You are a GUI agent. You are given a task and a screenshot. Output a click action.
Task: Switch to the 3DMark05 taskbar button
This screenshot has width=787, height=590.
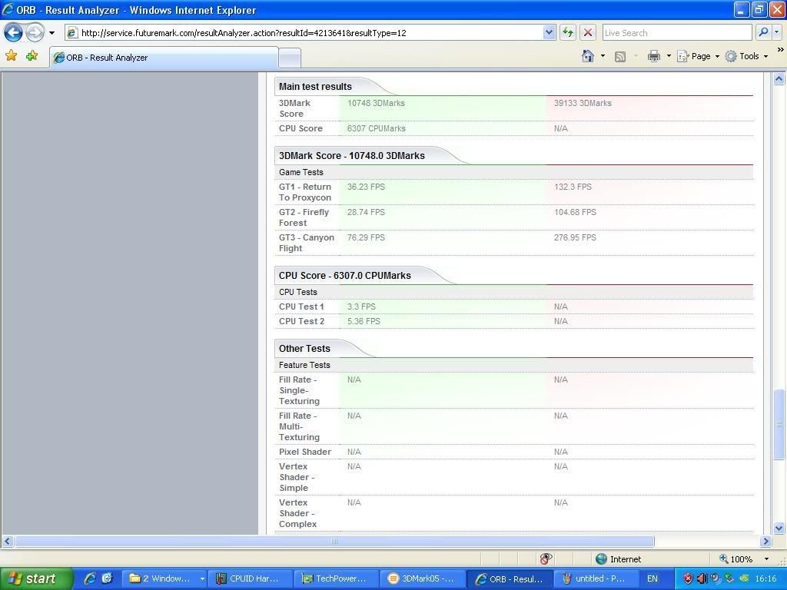click(x=422, y=578)
